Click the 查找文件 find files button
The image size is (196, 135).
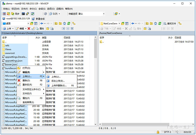point(170,23)
